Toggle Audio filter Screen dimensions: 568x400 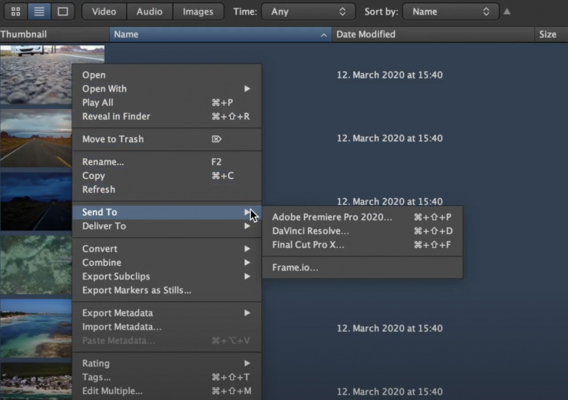[149, 12]
